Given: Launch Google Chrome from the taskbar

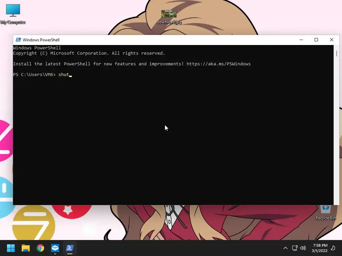Looking at the screenshot, I should pos(40,248).
